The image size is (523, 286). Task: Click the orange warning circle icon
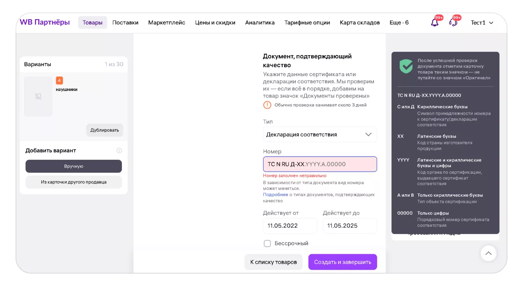click(x=267, y=105)
